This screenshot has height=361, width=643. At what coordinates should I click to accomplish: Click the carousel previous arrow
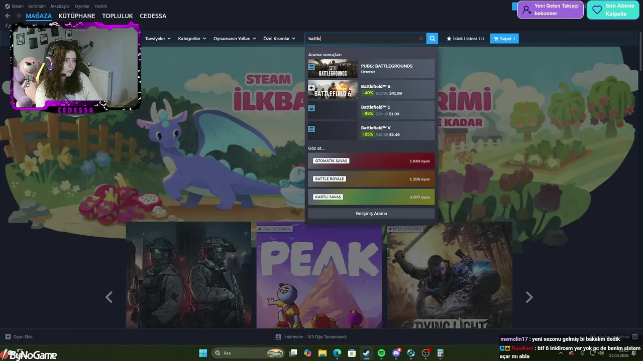click(x=109, y=297)
